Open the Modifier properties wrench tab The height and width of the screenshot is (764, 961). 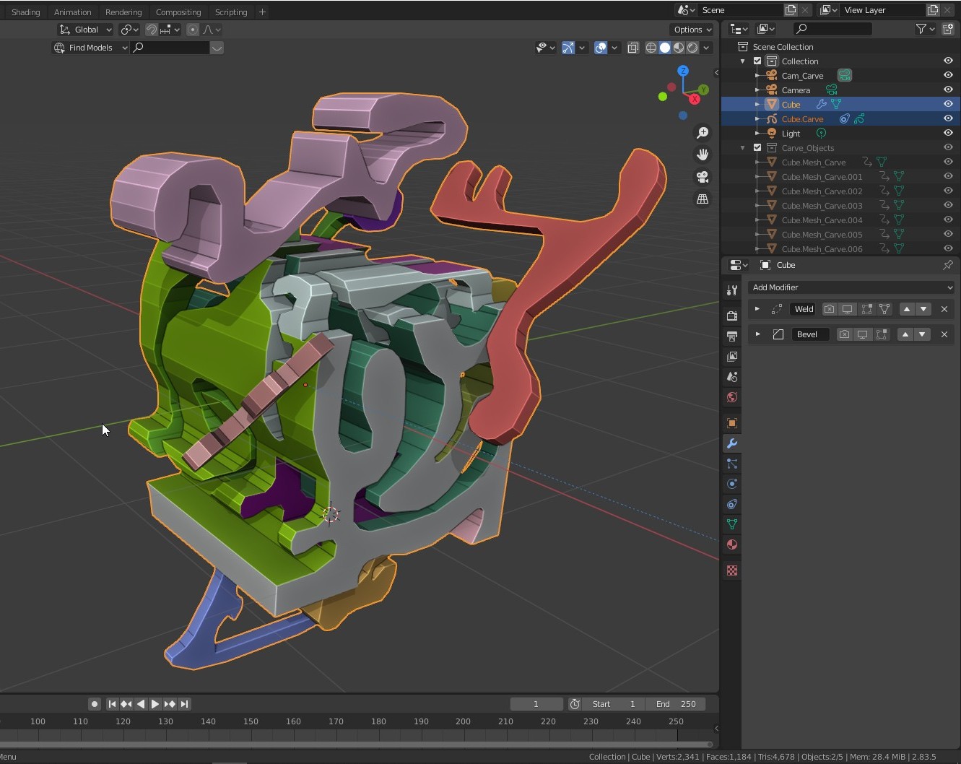[731, 443]
